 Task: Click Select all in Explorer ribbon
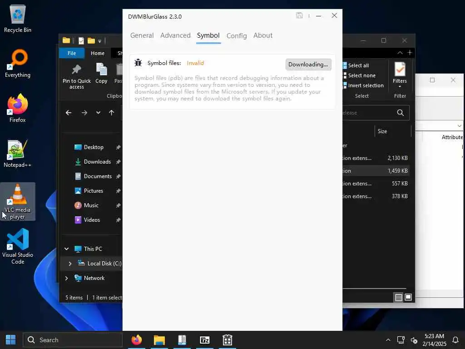click(x=356, y=65)
